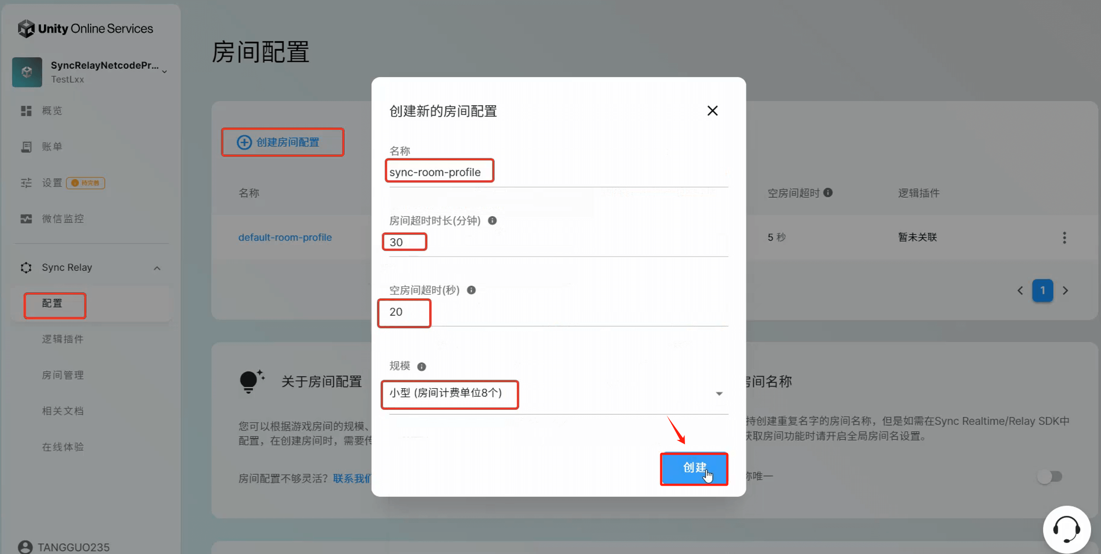Open the customer support headset icon
The height and width of the screenshot is (554, 1101).
[1066, 529]
